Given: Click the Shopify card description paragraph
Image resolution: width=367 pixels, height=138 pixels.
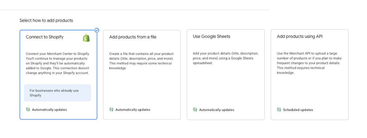Looking at the screenshot, I should 57,64.
